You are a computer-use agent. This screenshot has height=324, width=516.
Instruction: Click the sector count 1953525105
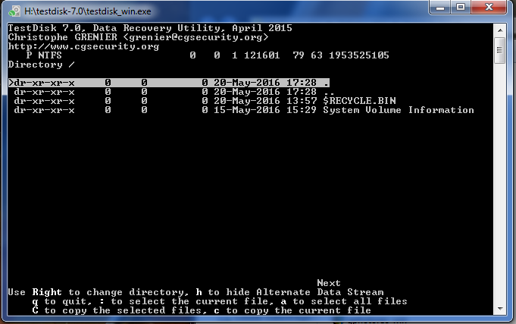(x=359, y=55)
